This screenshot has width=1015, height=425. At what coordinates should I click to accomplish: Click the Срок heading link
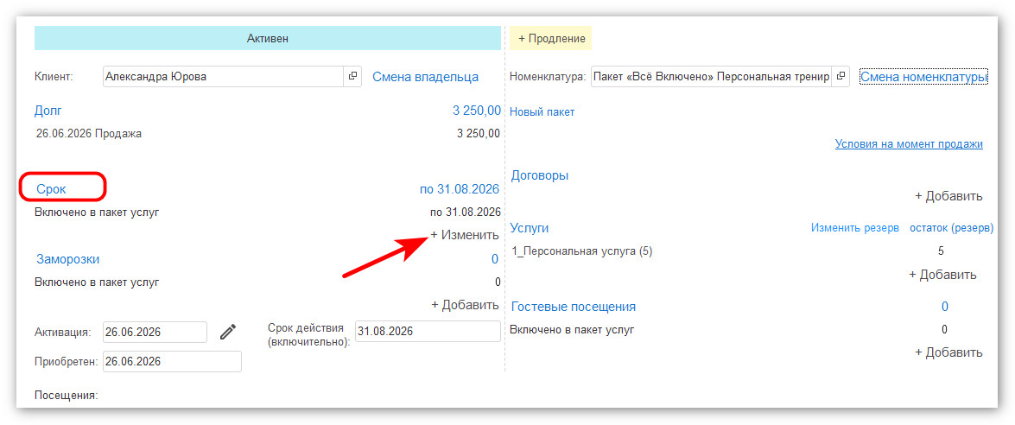click(51, 189)
